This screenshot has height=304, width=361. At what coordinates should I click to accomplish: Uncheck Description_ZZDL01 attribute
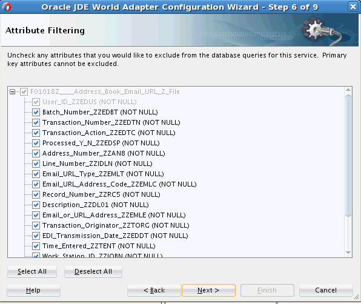pos(36,205)
